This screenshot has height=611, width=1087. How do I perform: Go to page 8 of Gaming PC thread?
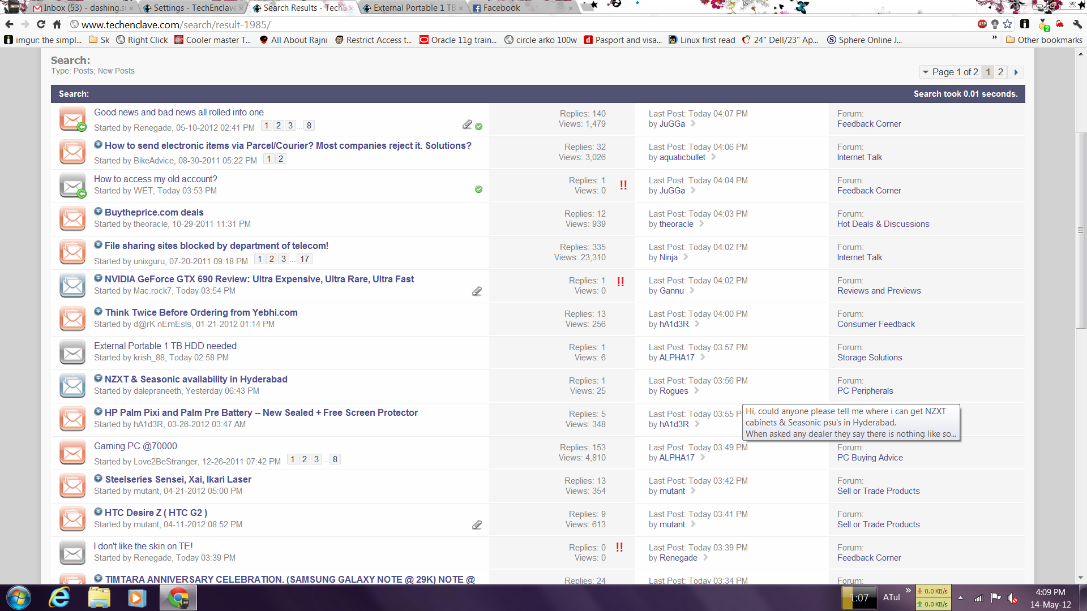pos(335,459)
